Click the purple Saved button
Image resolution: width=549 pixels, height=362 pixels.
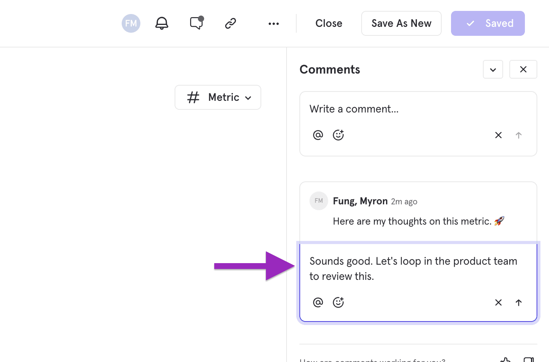pos(488,23)
